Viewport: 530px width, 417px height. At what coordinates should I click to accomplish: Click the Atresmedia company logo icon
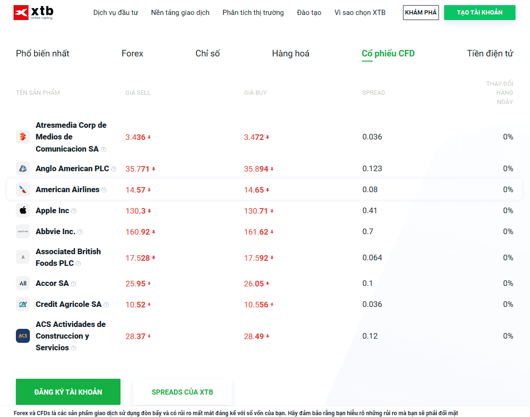(x=22, y=137)
